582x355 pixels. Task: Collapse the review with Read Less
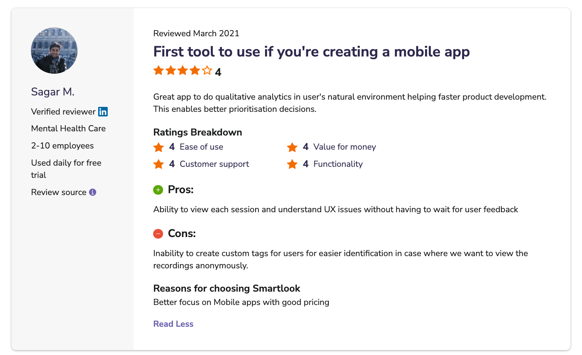[173, 324]
